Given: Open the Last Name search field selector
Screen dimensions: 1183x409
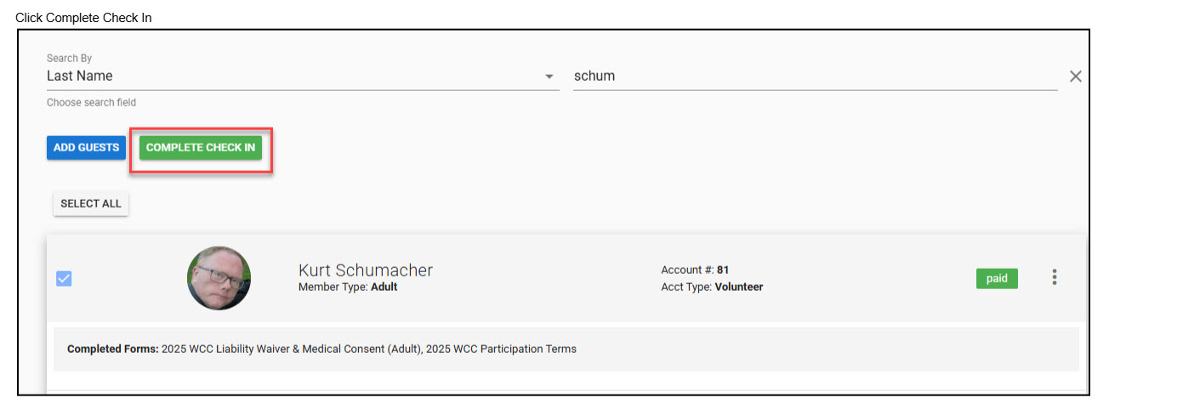Looking at the screenshot, I should tap(289, 77).
